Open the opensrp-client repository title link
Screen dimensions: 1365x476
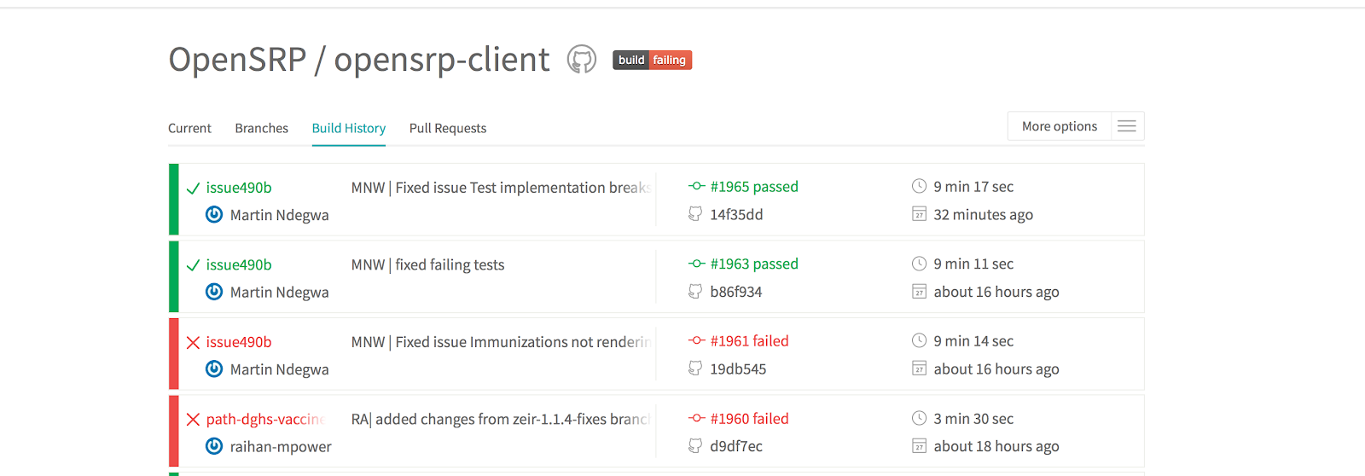pos(442,60)
